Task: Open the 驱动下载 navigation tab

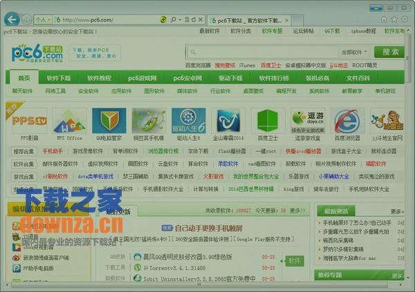Action: coord(230,78)
